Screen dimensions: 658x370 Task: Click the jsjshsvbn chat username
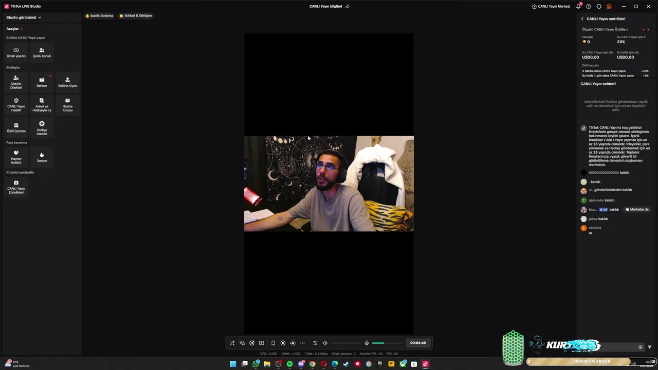coord(596,200)
